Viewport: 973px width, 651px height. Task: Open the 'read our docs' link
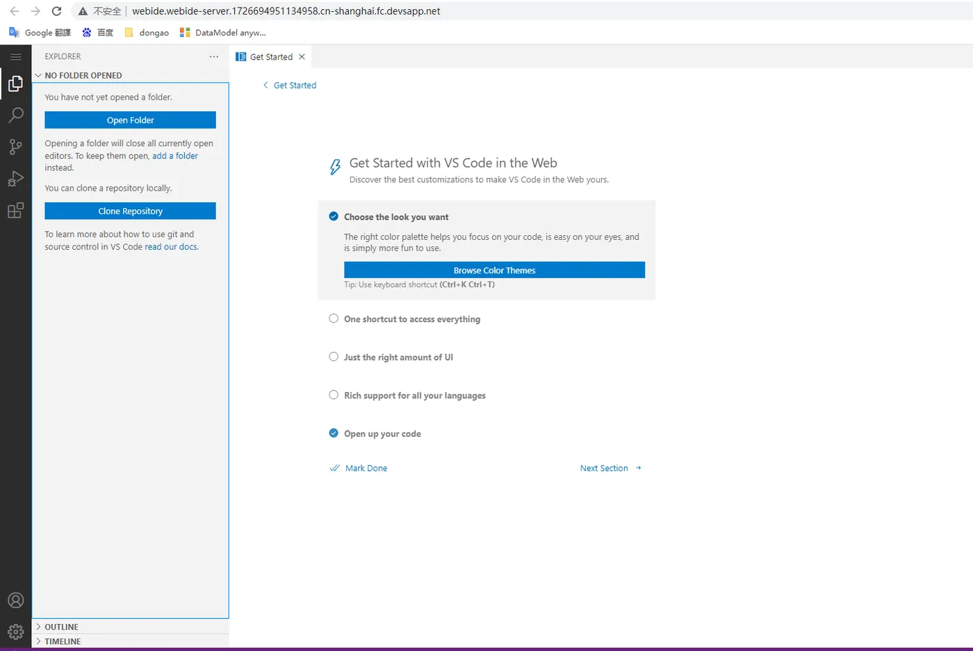click(171, 247)
